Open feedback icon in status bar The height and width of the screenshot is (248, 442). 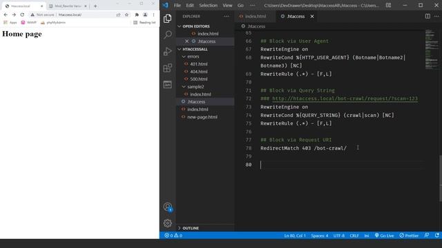coord(427,236)
